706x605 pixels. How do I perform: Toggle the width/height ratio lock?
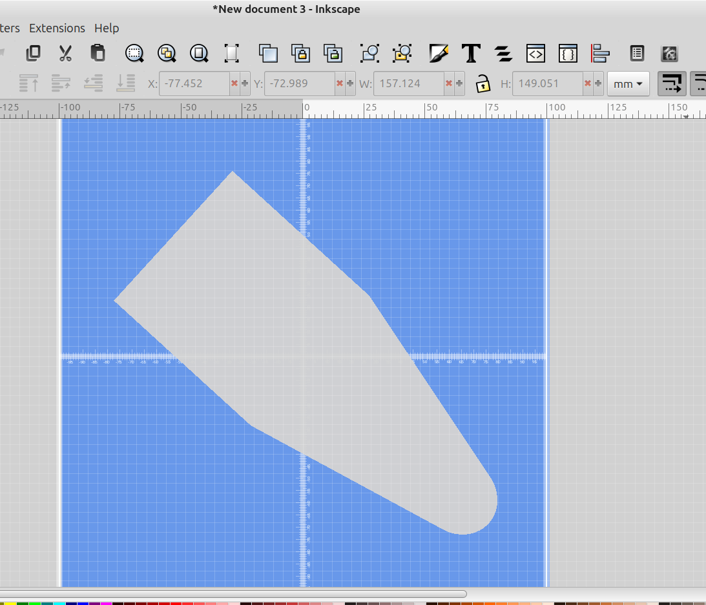(x=483, y=83)
